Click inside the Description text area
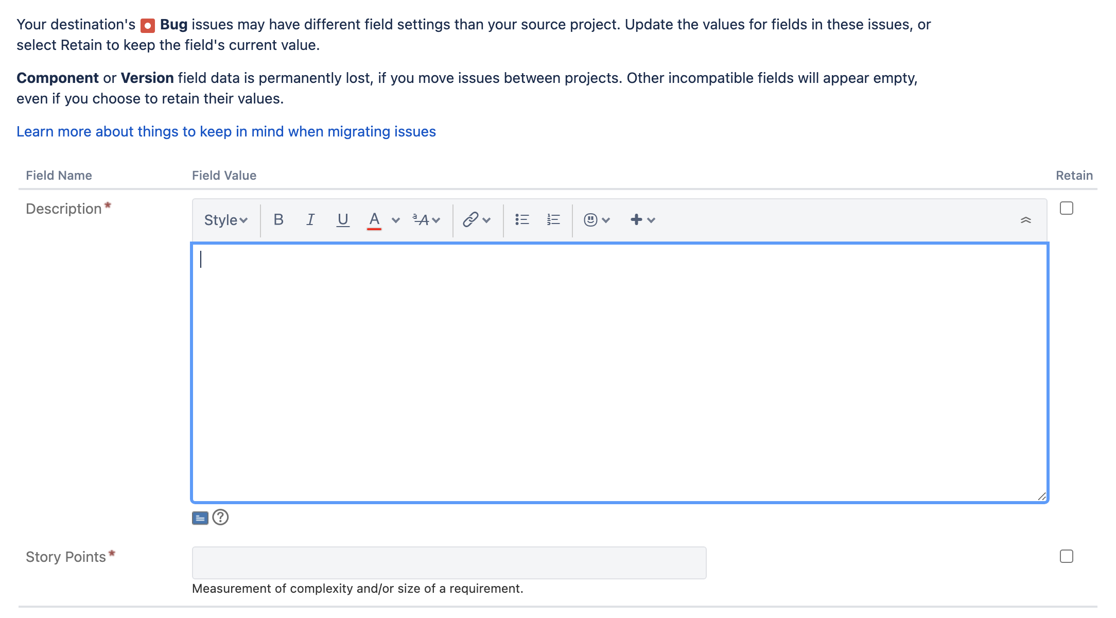 coord(620,372)
